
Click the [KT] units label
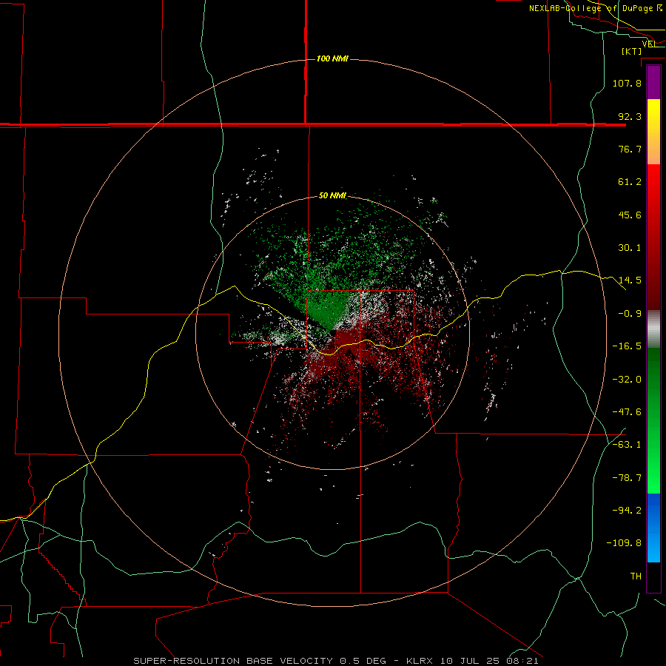tap(632, 51)
